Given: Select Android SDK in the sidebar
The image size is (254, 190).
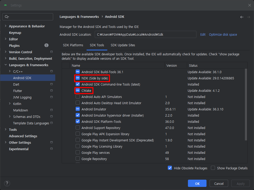Looking at the screenshot, I should point(28,78).
